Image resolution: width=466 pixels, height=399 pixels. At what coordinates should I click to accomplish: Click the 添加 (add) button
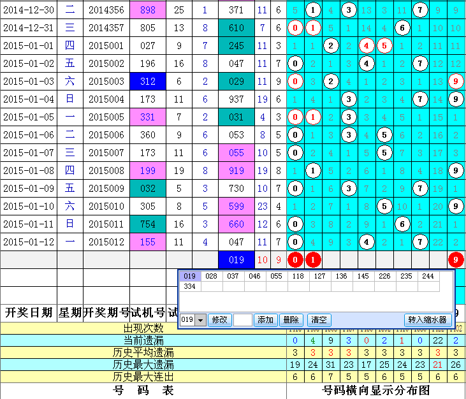point(265,320)
